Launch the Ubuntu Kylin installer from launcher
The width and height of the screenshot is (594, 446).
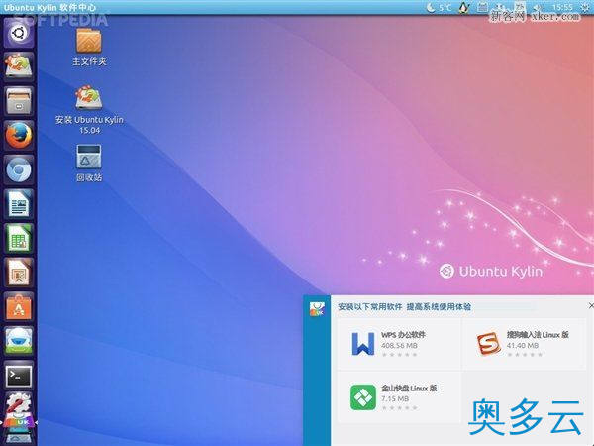[18, 66]
